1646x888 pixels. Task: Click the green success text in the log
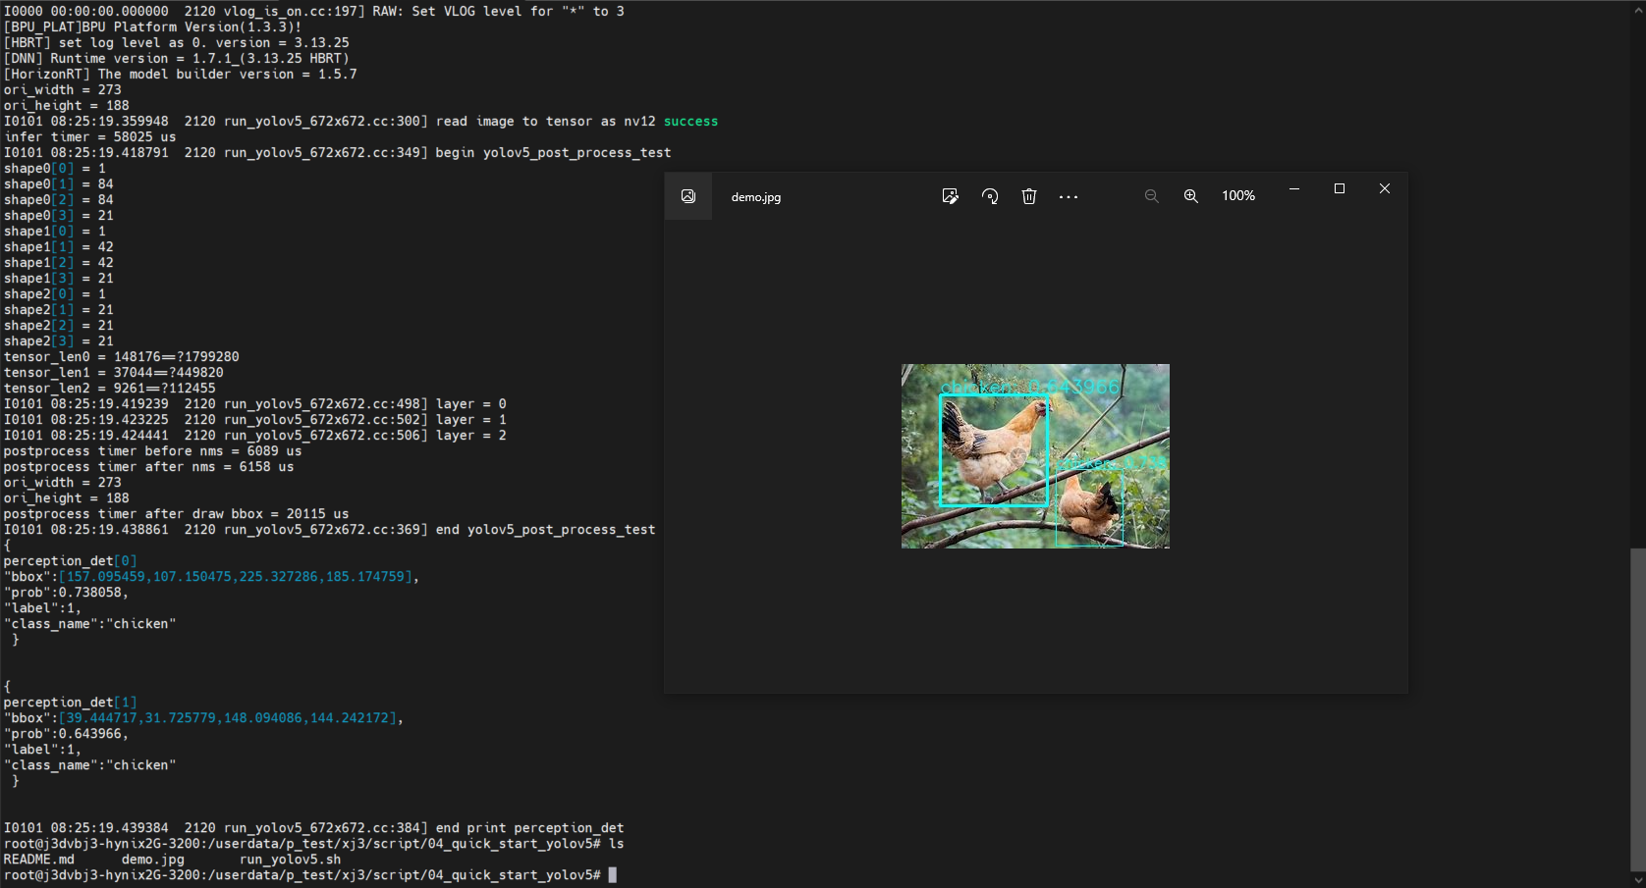[x=690, y=122]
